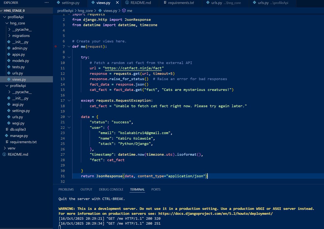324x229 pixels.
Task: Collapse the HNG_STAGE_0 root folder
Action: click(x=2, y=11)
